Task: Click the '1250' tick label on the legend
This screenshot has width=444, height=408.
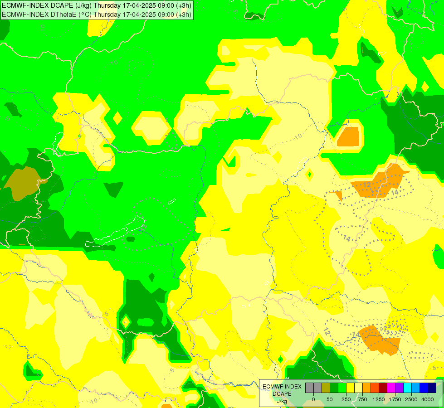Action: [379, 399]
